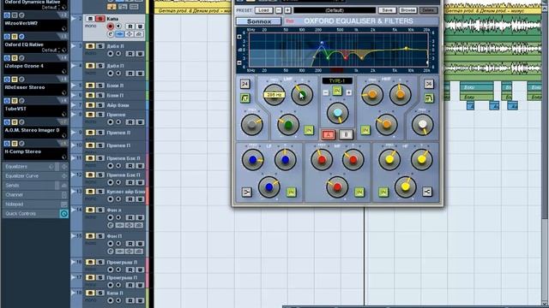
Task: Click the 24 dB slope selector button
Action: 245,84
